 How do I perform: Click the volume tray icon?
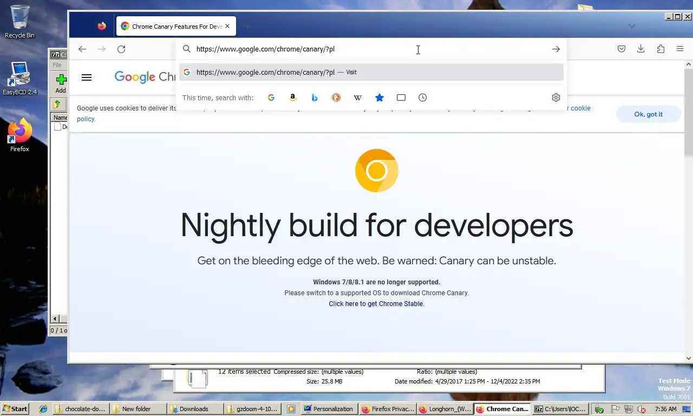pyautogui.click(x=642, y=409)
